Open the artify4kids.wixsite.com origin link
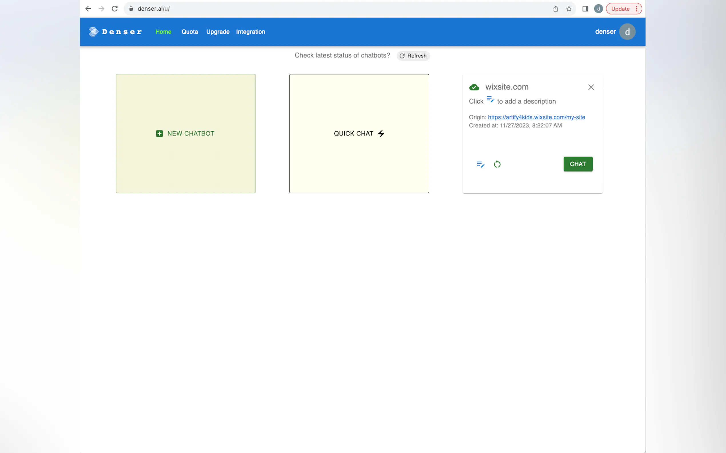The image size is (726, 453). click(x=536, y=117)
